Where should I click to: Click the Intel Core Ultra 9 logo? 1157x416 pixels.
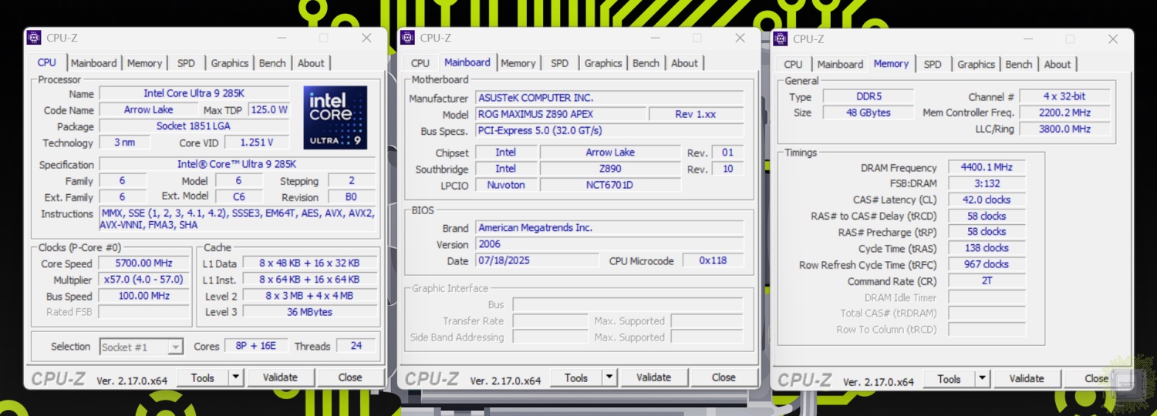pos(335,117)
